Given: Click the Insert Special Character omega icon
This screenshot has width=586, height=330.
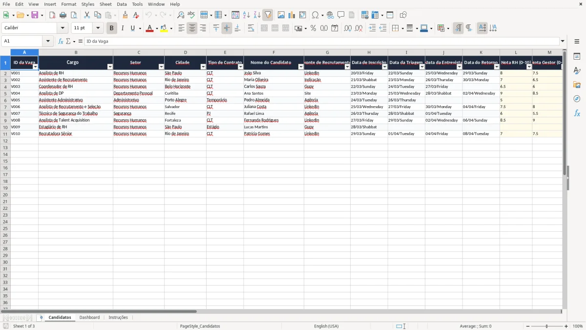Looking at the screenshot, I should click(315, 15).
